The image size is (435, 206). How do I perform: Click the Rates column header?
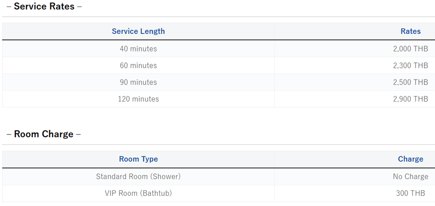(410, 31)
